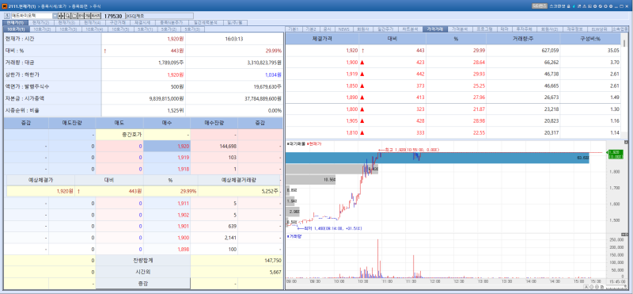Click the 1,034원 lower limit price value
Image resolution: width=633 pixels, height=294 pixels.
(273, 74)
